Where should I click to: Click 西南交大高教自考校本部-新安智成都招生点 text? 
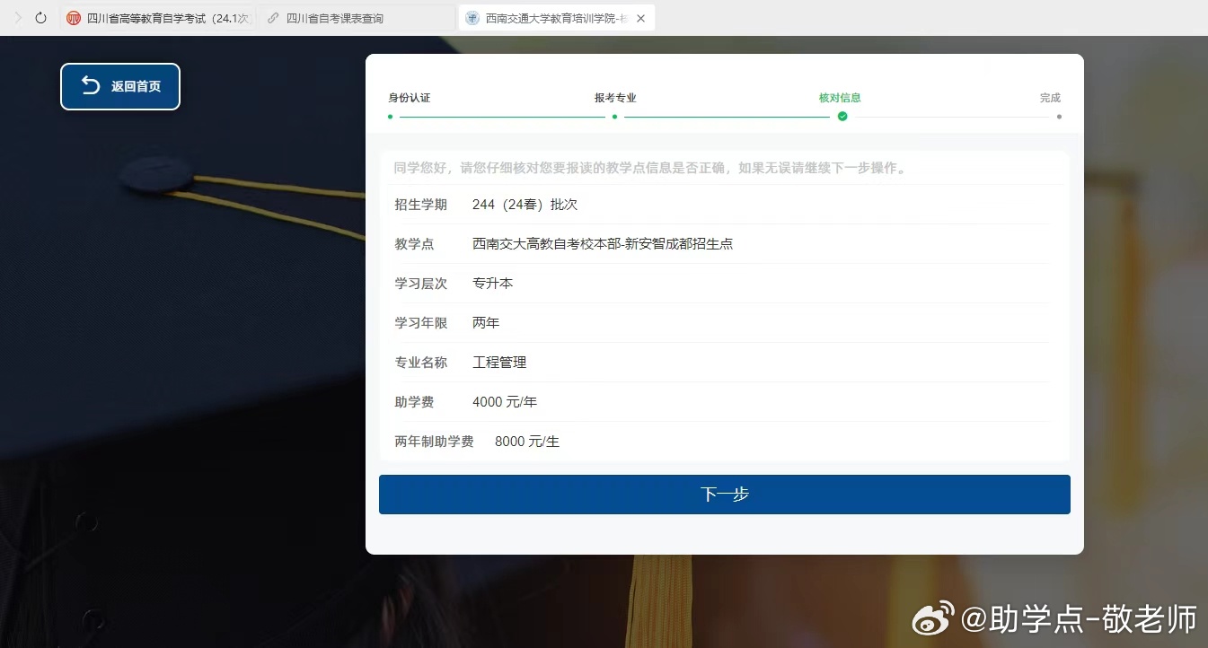(603, 244)
